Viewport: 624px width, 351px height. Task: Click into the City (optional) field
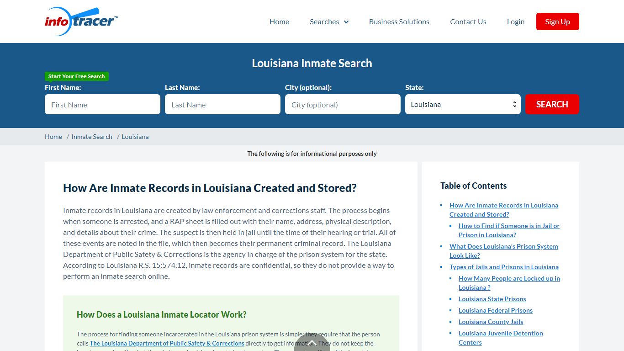(343, 105)
